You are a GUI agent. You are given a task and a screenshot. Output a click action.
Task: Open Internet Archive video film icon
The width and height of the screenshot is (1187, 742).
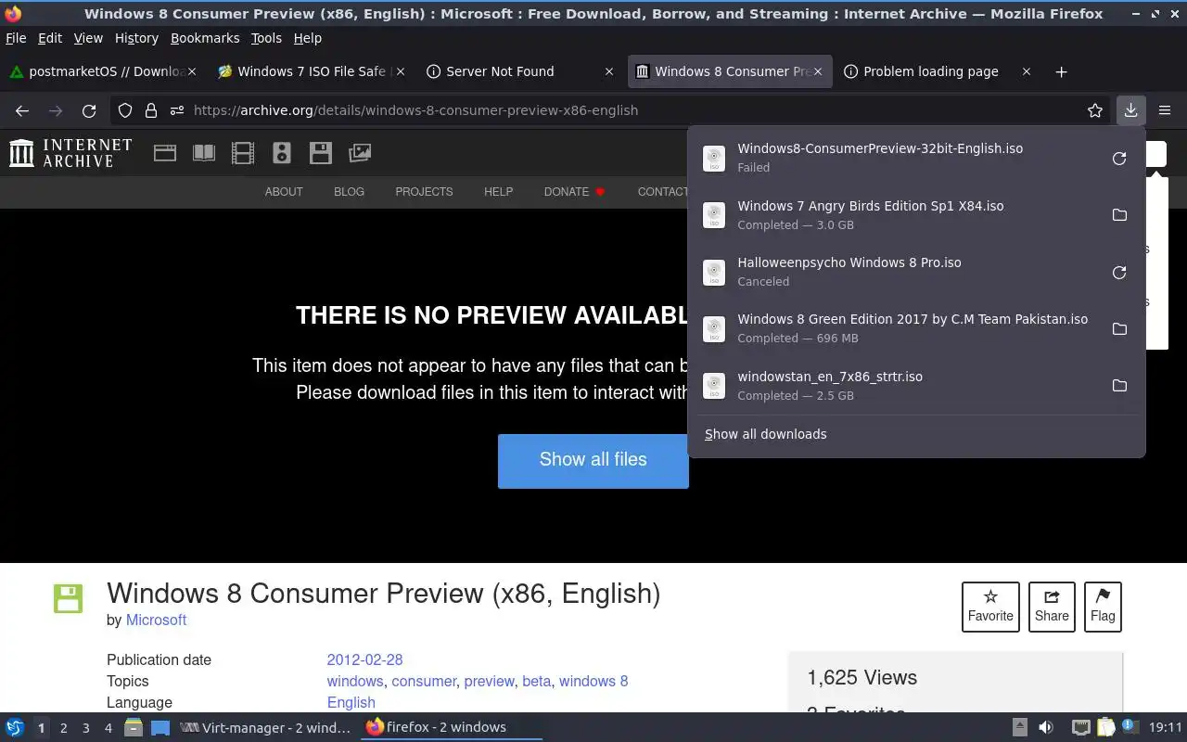click(243, 153)
